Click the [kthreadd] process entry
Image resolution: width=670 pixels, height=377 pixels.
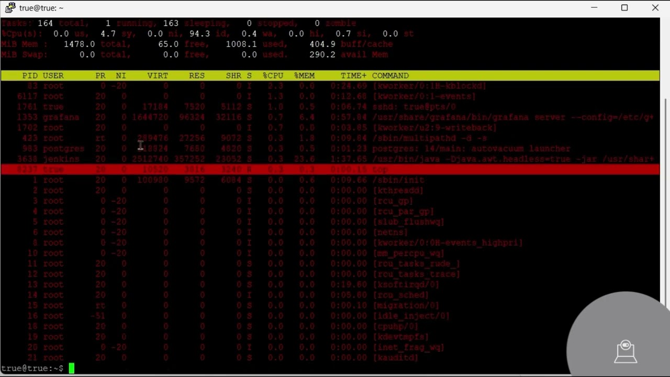pos(398,191)
